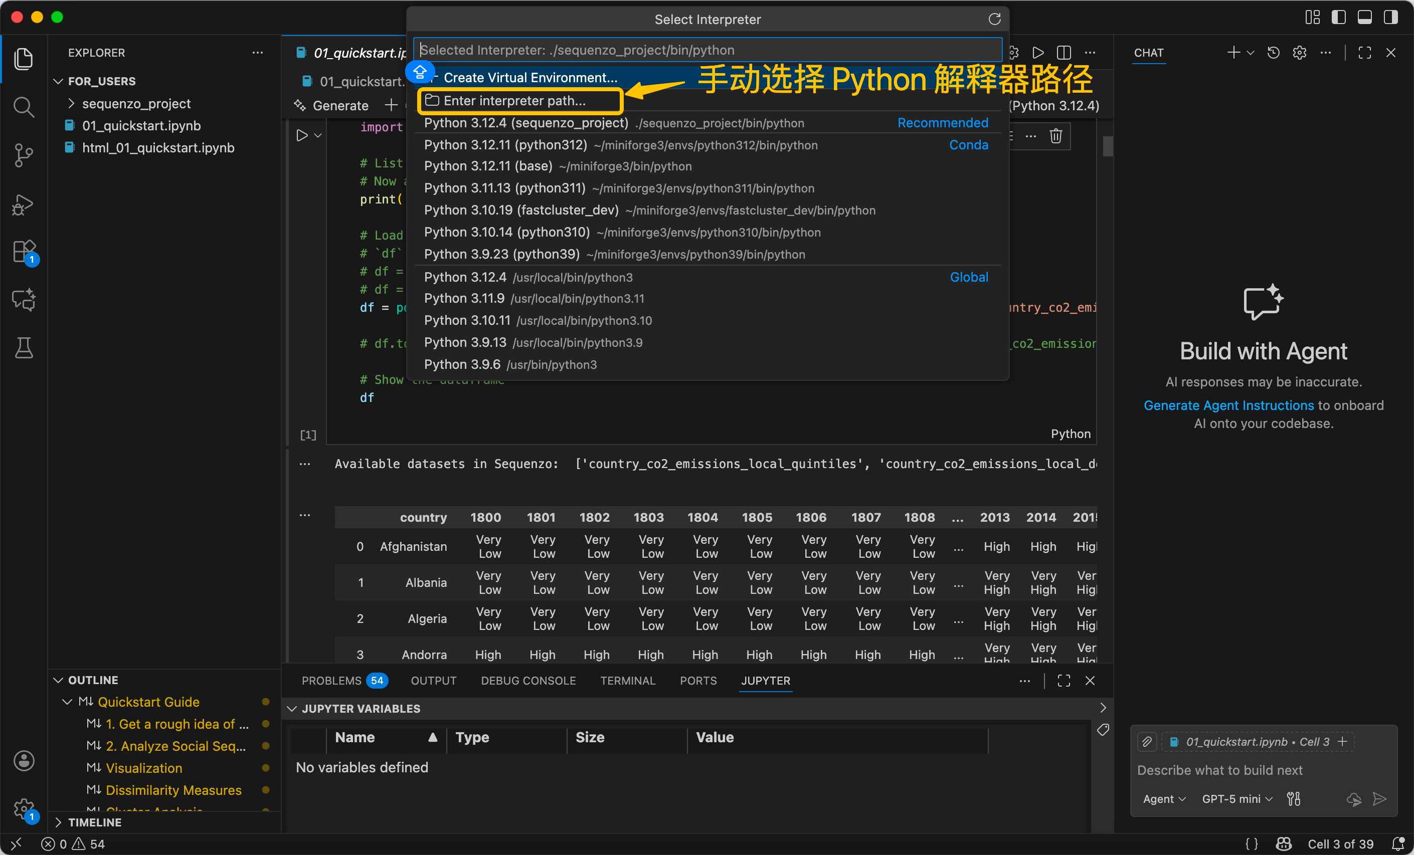Switch to the TERMINAL tab
The width and height of the screenshot is (1414, 855).
point(627,681)
